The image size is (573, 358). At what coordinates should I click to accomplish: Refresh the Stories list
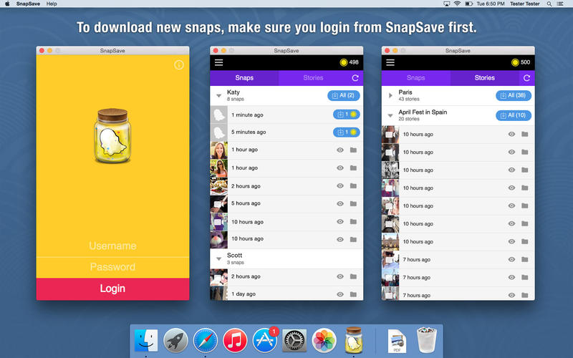click(x=527, y=78)
